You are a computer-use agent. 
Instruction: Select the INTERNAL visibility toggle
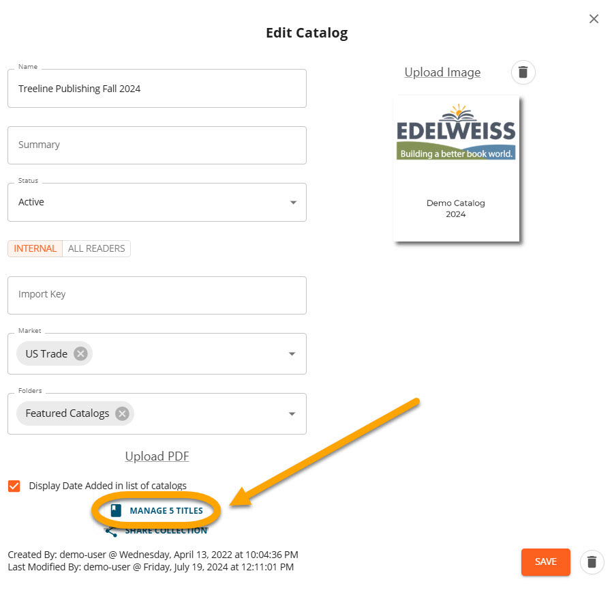point(35,248)
